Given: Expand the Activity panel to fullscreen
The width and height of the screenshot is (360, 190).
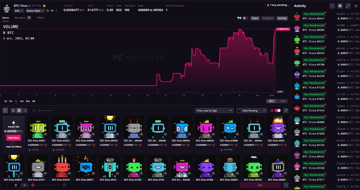Looking at the screenshot, I should point(348,6).
